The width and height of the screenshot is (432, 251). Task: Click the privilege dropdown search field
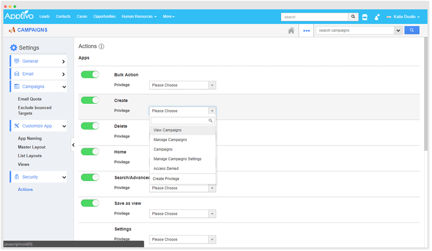pyautogui.click(x=180, y=121)
